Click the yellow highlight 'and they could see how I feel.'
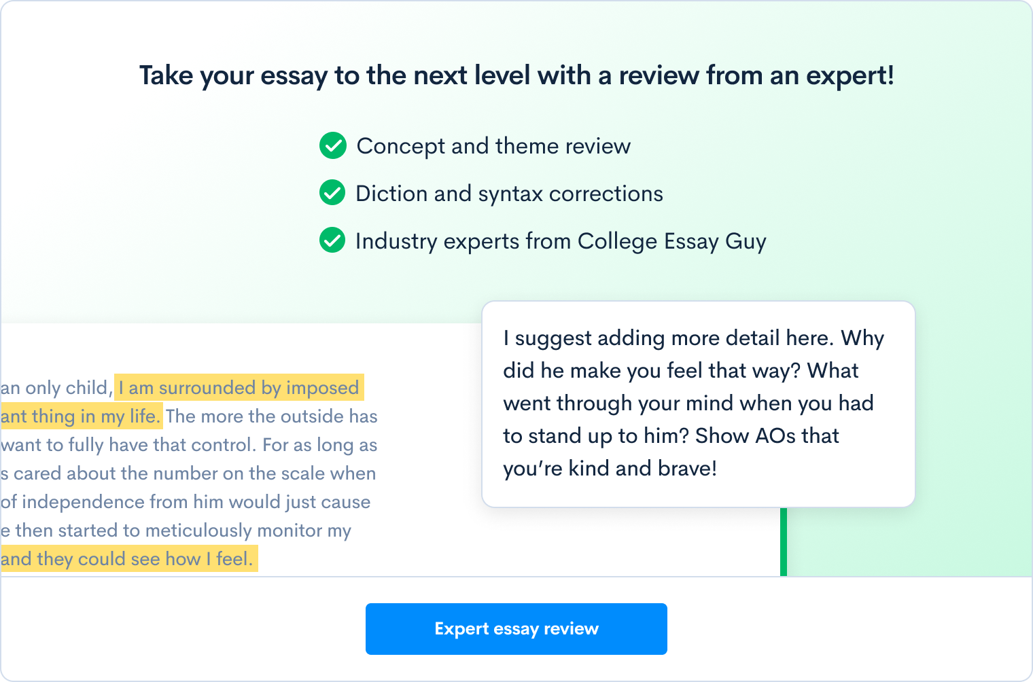Image resolution: width=1033 pixels, height=682 pixels. pyautogui.click(x=128, y=558)
